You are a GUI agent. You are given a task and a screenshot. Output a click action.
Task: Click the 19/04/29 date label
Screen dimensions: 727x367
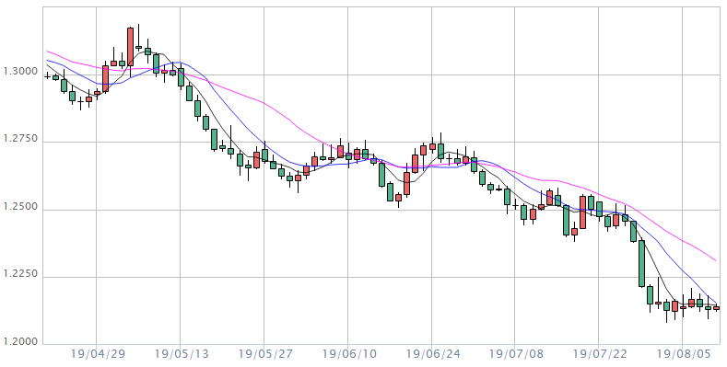[x=98, y=355]
